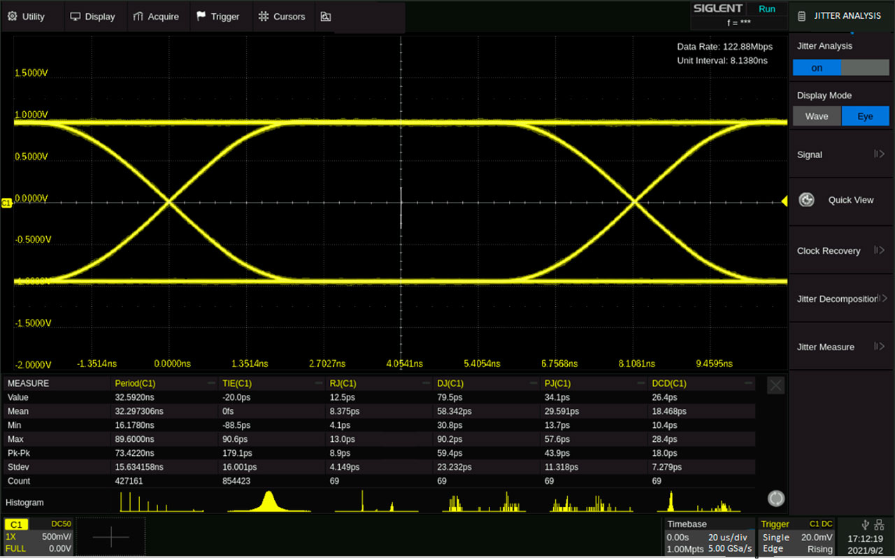The height and width of the screenshot is (560, 895).
Task: Reset statistics using the circular arrows icon
Action: (x=776, y=498)
